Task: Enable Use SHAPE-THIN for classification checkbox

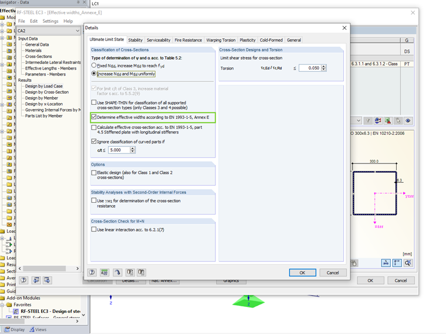Action: click(x=93, y=102)
